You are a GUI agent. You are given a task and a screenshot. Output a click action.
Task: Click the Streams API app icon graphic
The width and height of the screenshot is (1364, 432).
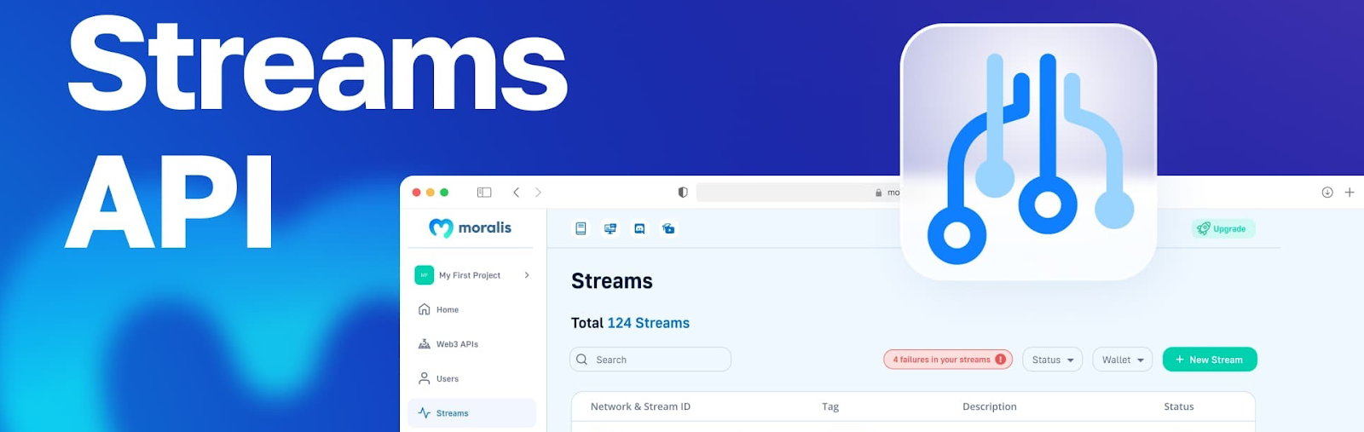1029,152
